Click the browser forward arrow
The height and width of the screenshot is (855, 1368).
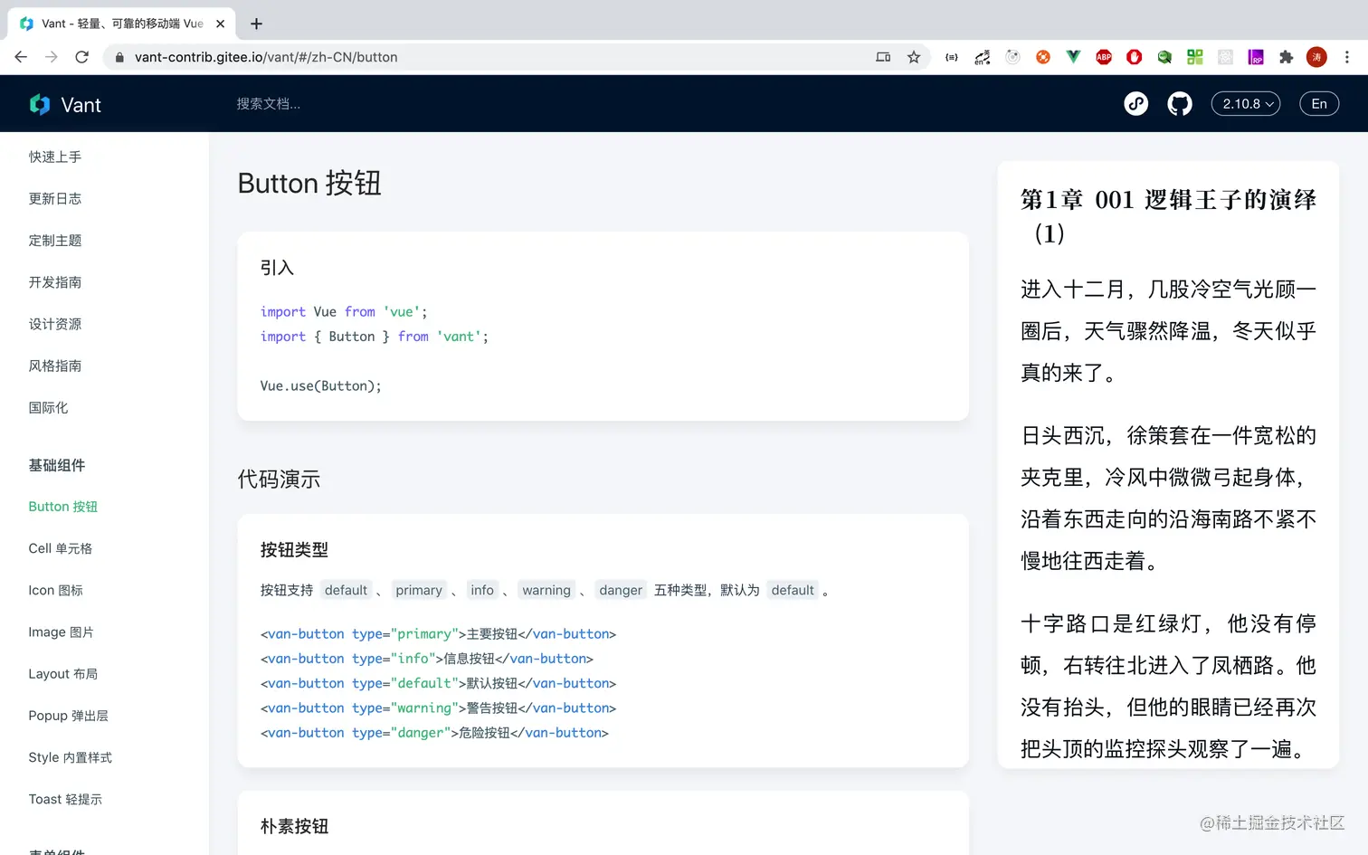[52, 57]
